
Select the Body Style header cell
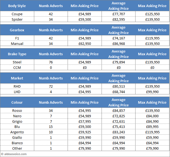(x=17, y=6)
